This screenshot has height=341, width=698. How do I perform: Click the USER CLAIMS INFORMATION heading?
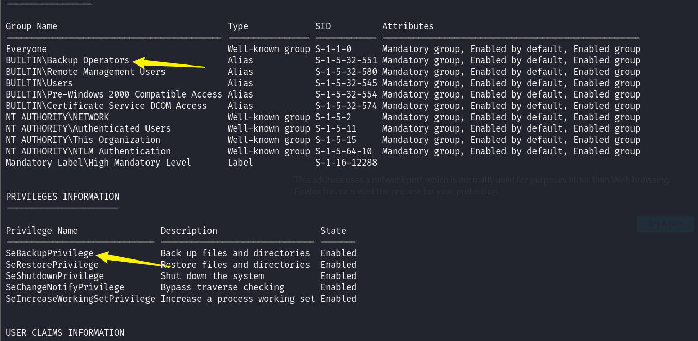(65, 333)
